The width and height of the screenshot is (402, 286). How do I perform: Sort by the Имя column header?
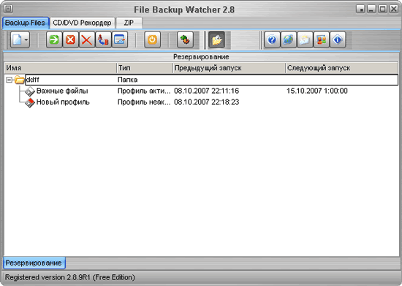pyautogui.click(x=61, y=68)
